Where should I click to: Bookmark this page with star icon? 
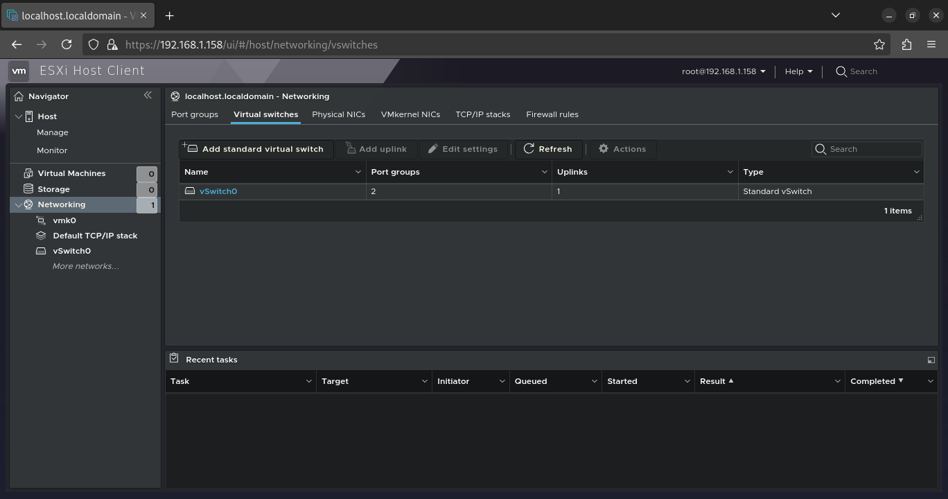point(879,44)
